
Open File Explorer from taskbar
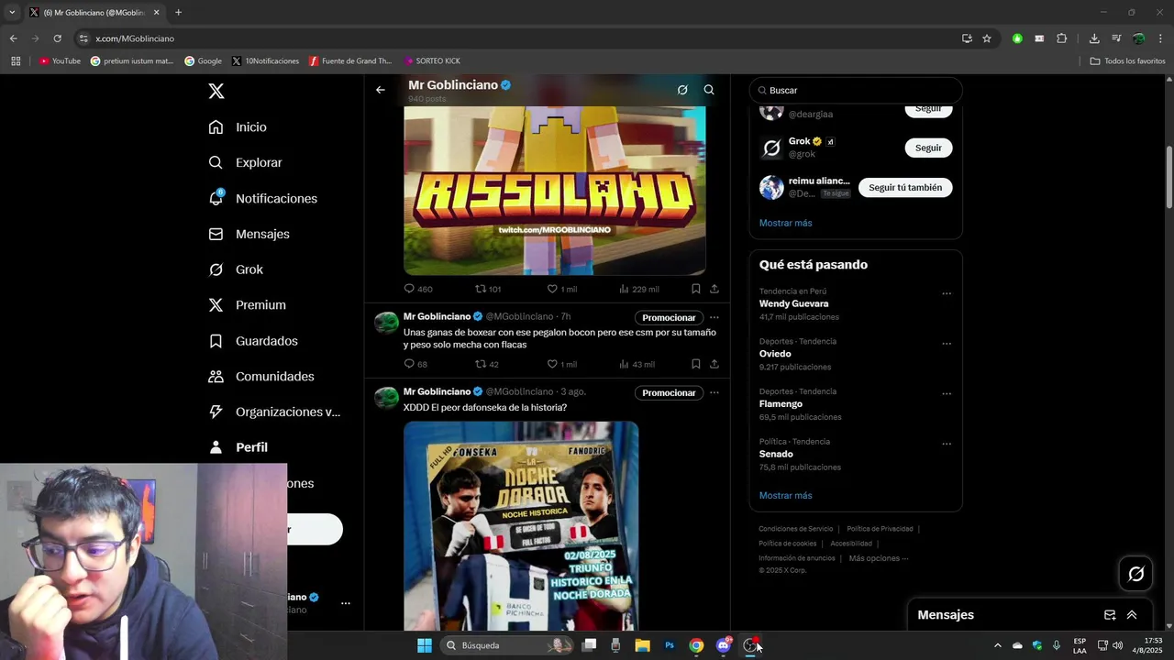click(643, 645)
